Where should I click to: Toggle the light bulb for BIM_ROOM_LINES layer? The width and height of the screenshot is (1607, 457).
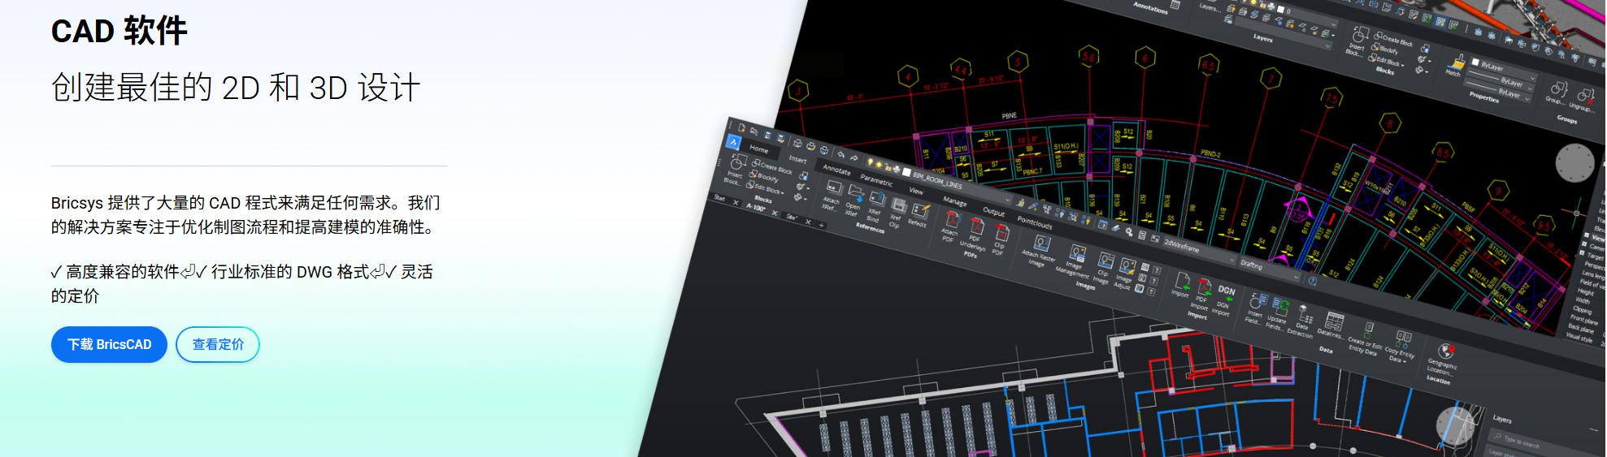(869, 163)
